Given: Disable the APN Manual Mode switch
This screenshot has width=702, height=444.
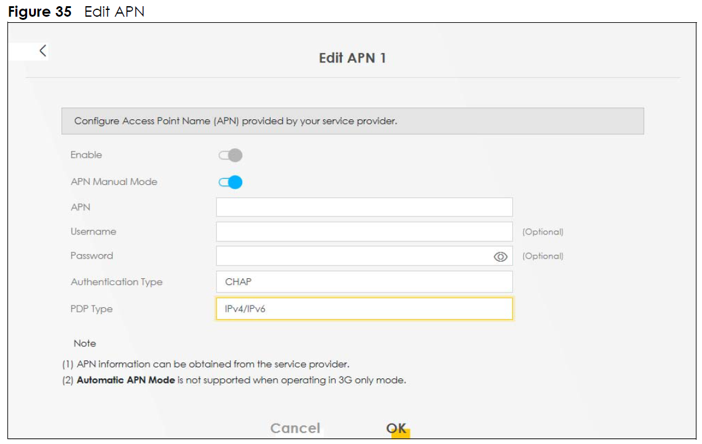Looking at the screenshot, I should pyautogui.click(x=231, y=182).
